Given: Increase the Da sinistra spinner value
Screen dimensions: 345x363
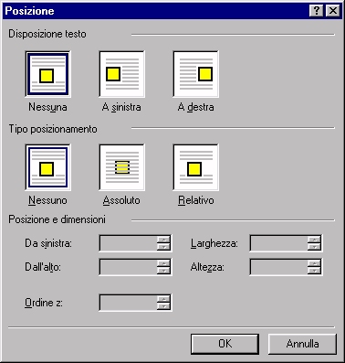Looking at the screenshot, I should (x=163, y=240).
